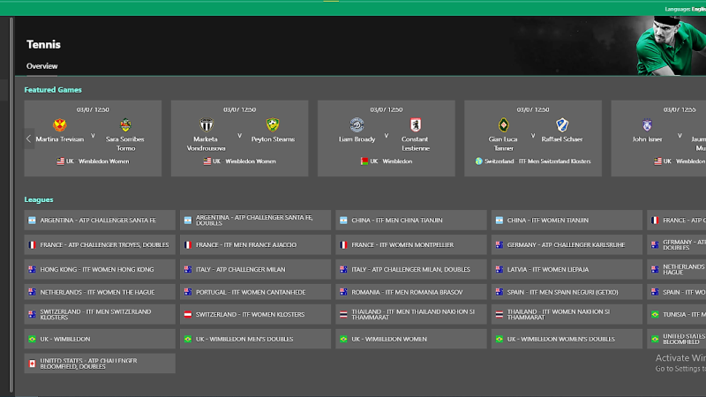The width and height of the screenshot is (706, 397).
Task: Click Martina Trevisan's team badge icon
Action: [x=61, y=124]
